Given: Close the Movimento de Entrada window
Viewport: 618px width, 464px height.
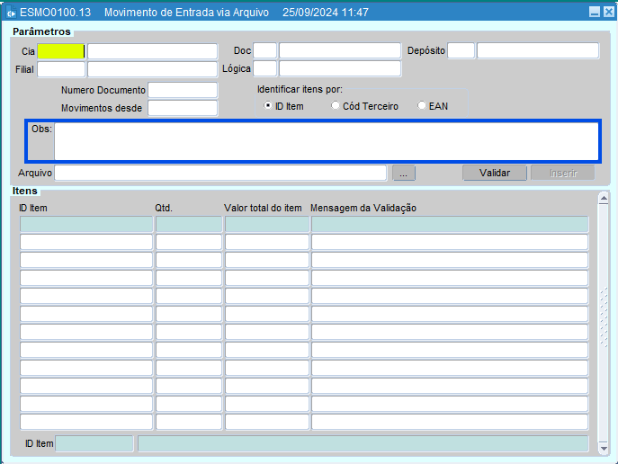Looking at the screenshot, I should pos(608,13).
